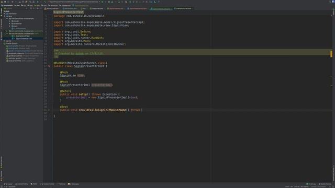The image size is (335, 188).
Task: Open the TODO tool window button
Action: [33, 184]
